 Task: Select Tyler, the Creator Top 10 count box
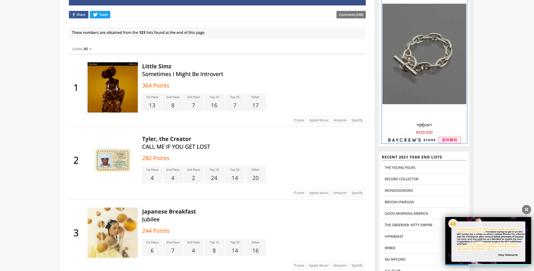coord(214,174)
